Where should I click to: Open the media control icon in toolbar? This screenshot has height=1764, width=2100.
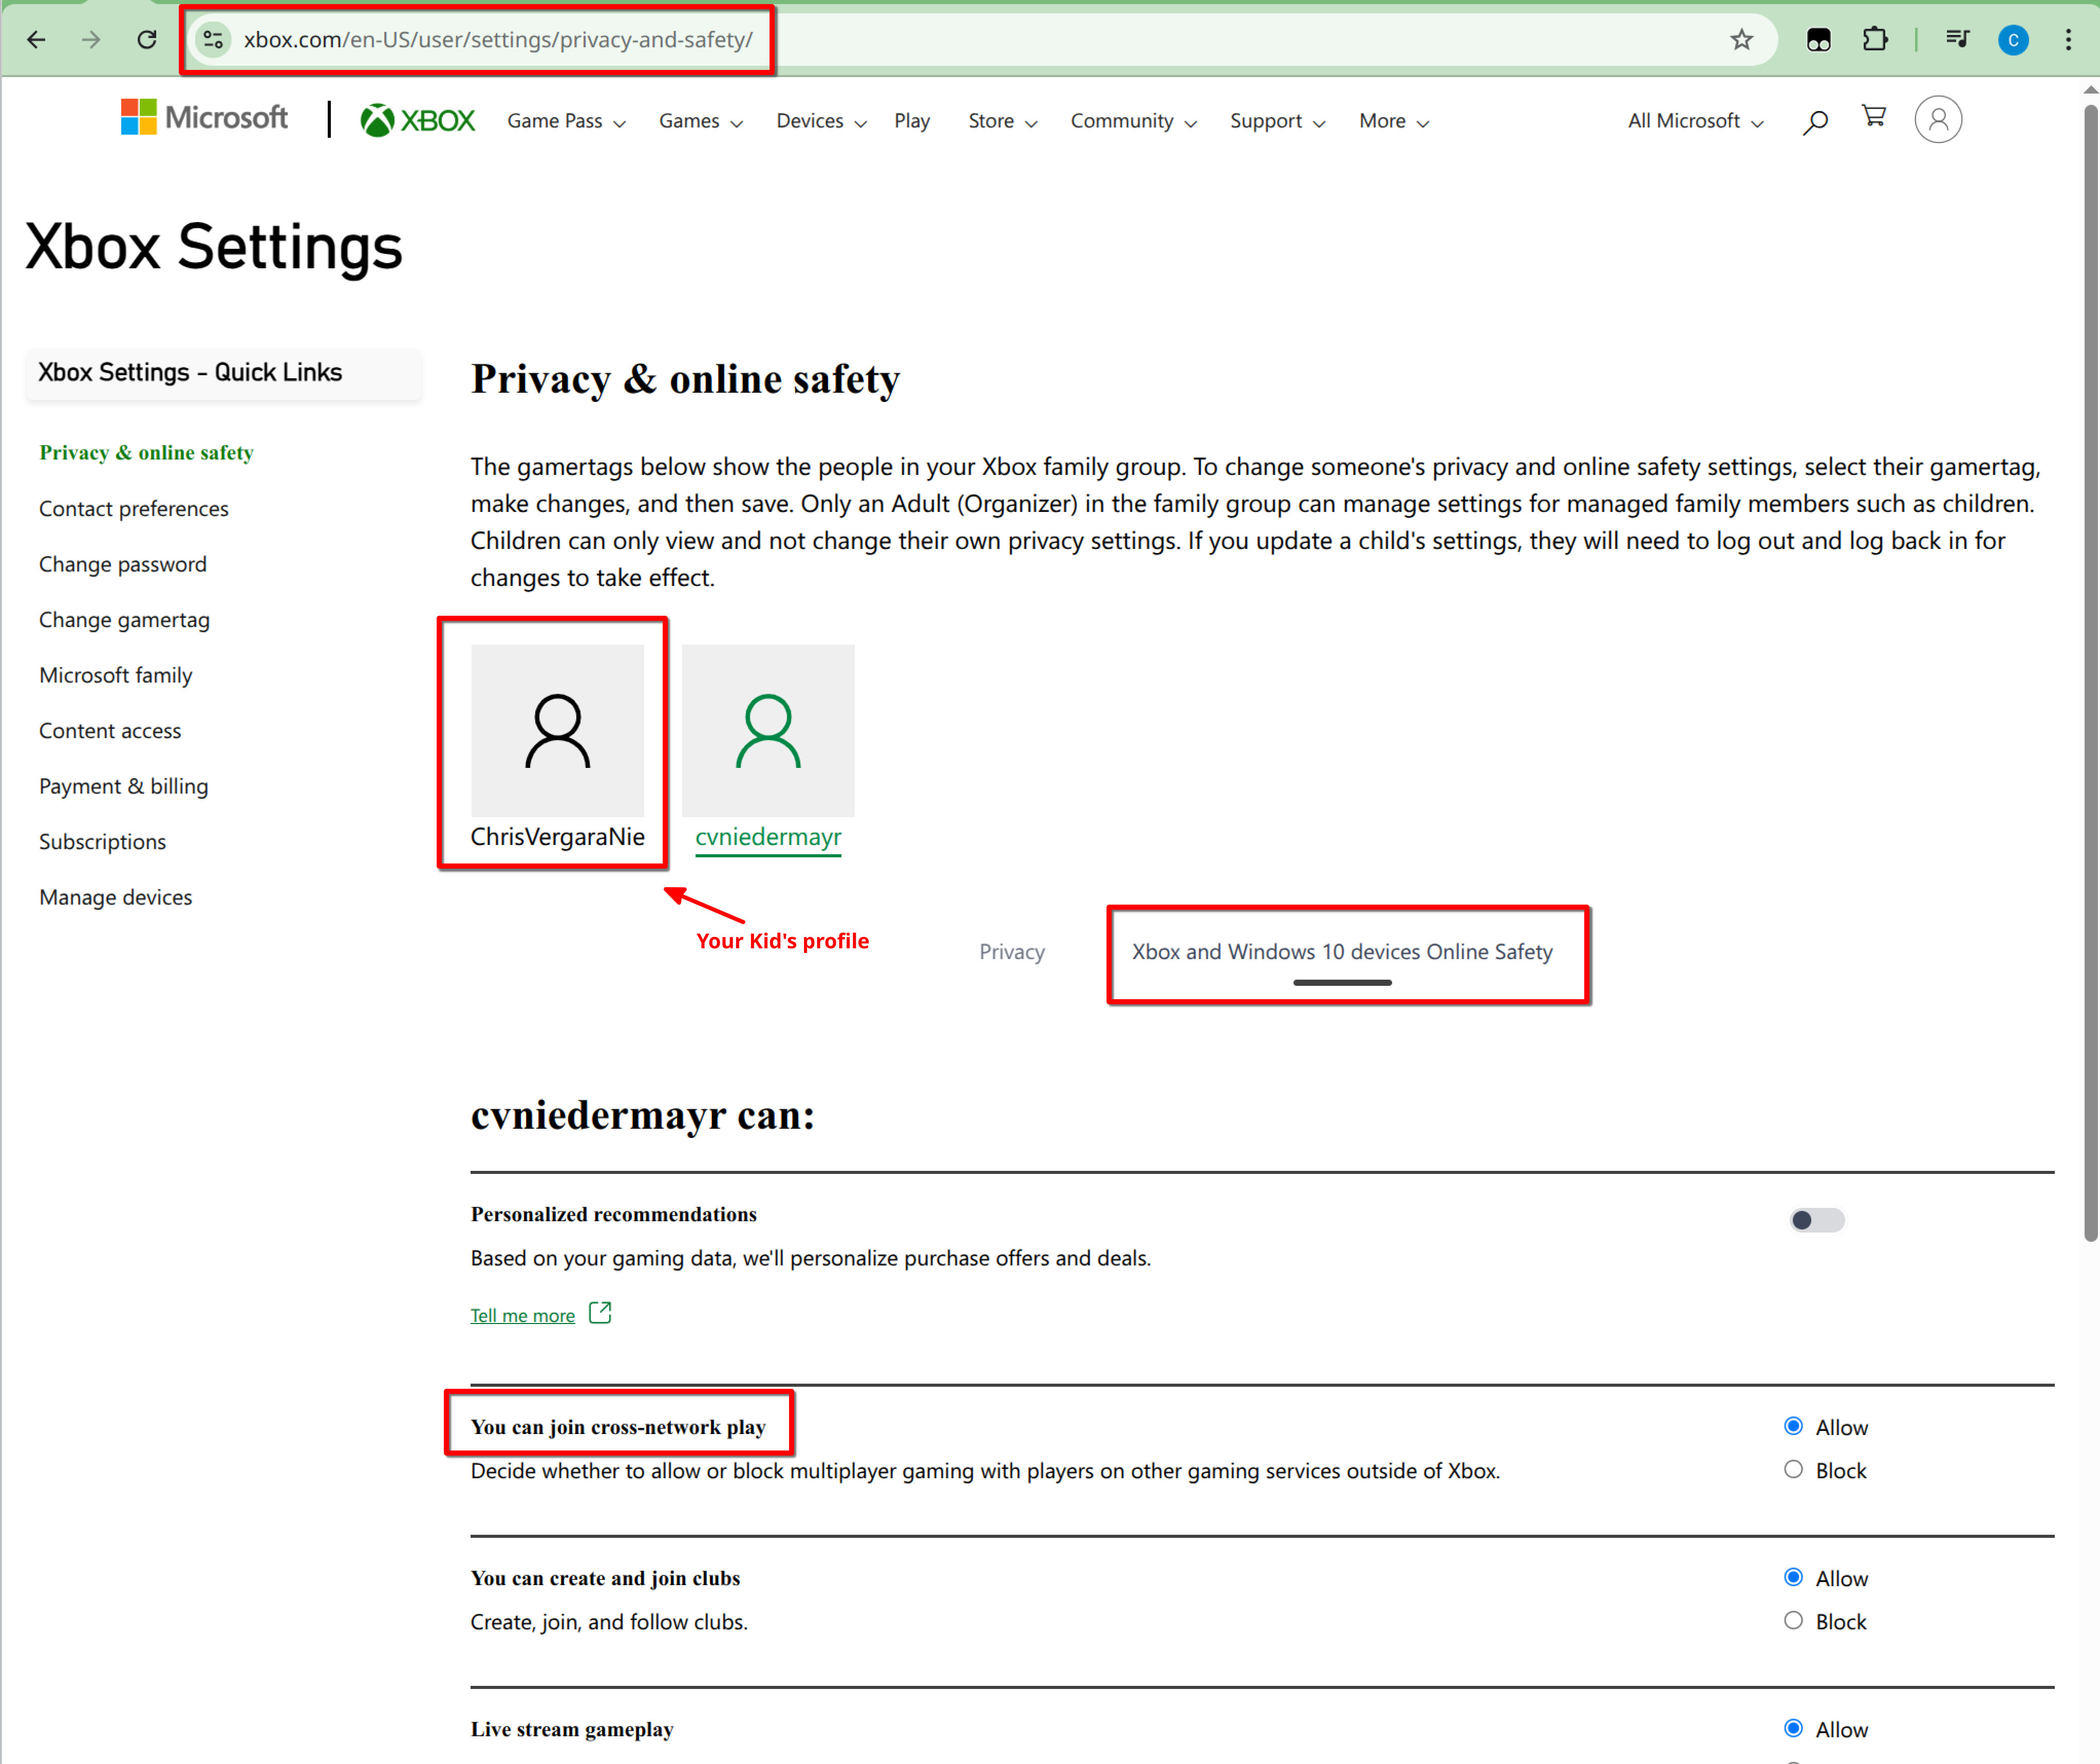pyautogui.click(x=1957, y=40)
